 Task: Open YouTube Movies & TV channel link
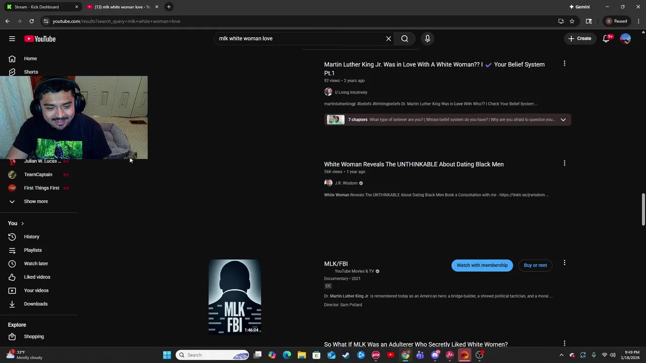coord(354,271)
